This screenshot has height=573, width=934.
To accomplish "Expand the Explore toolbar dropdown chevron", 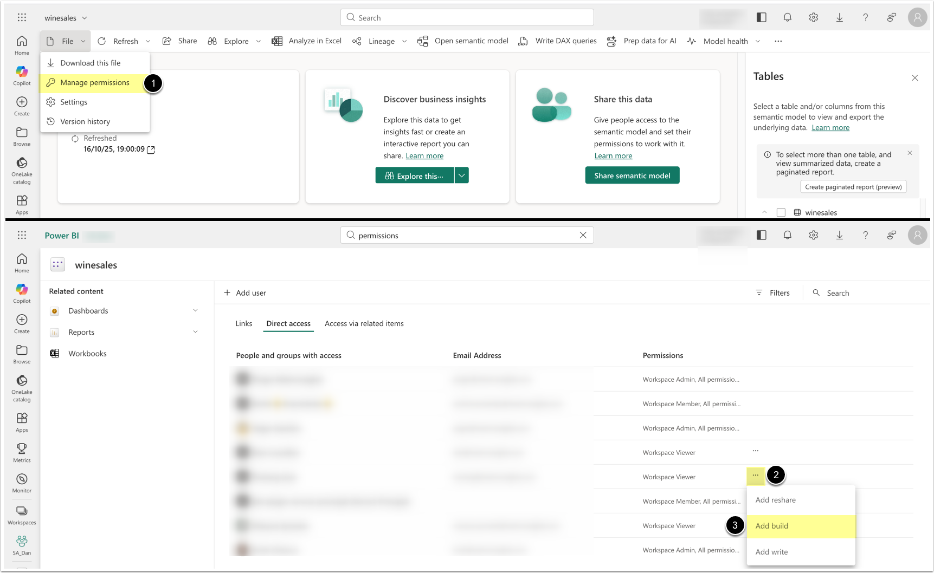I will (x=259, y=41).
